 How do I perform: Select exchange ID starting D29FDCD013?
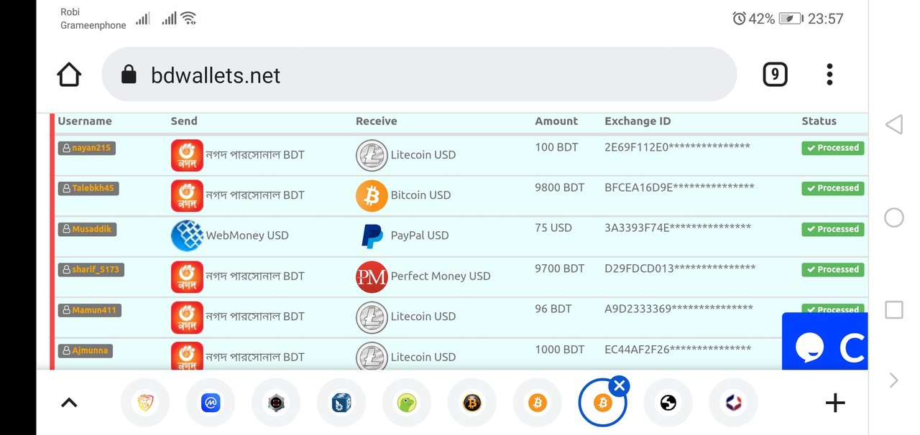pos(680,268)
